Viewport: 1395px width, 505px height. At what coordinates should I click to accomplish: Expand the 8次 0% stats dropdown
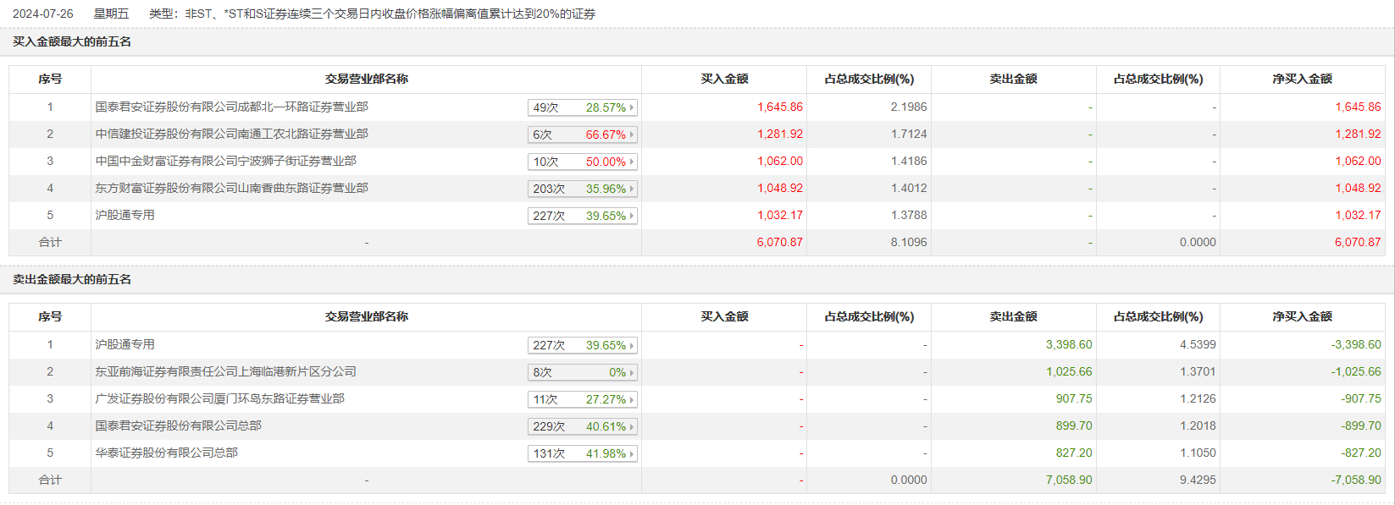coord(582,372)
